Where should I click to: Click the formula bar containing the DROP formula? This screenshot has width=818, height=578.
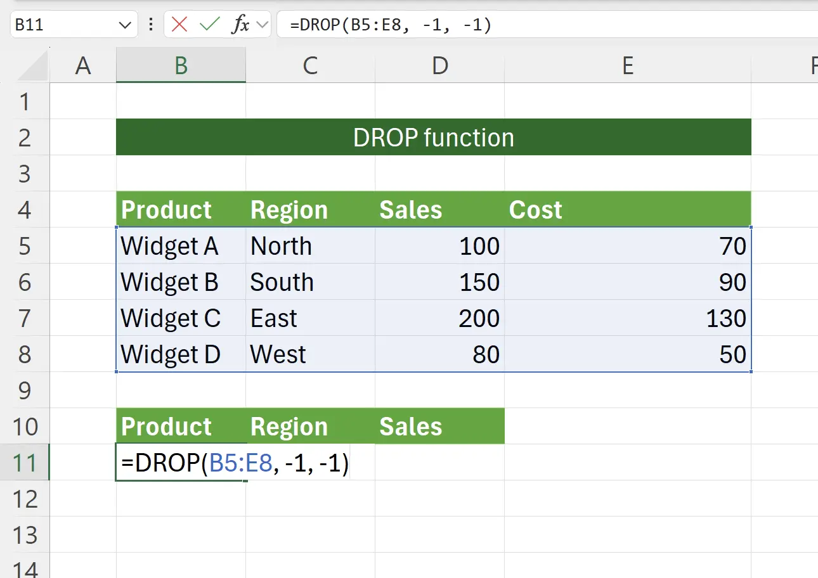(545, 25)
